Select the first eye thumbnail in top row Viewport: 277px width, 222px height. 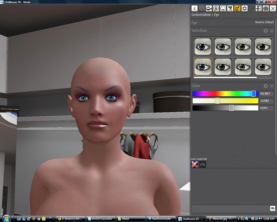[x=203, y=47]
